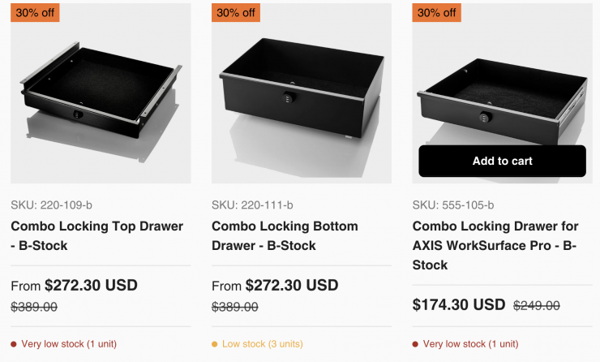Viewport: 600px width, 362px height.
Task: Click the Bottom Drawer's $272.30 USD price
Action: click(x=292, y=286)
